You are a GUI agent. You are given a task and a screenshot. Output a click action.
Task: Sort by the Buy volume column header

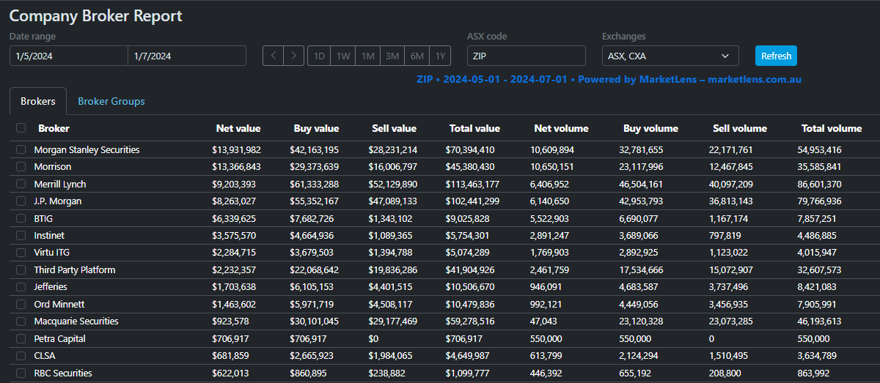(x=650, y=128)
